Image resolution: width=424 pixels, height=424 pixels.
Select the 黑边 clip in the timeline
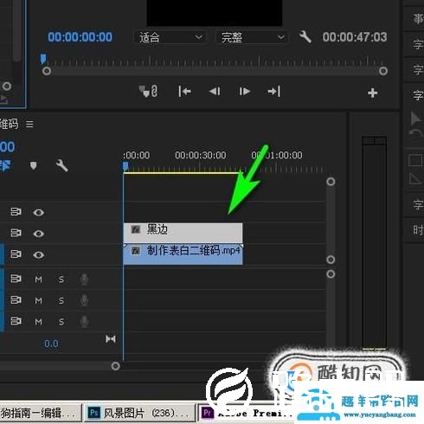point(183,233)
